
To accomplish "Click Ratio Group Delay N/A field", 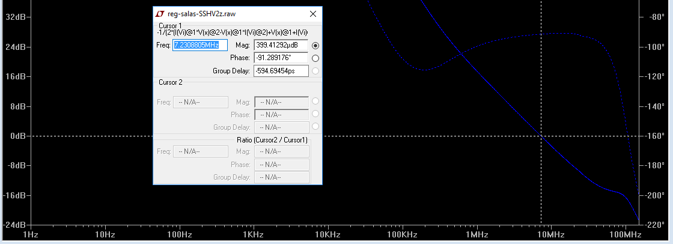I will (282, 177).
